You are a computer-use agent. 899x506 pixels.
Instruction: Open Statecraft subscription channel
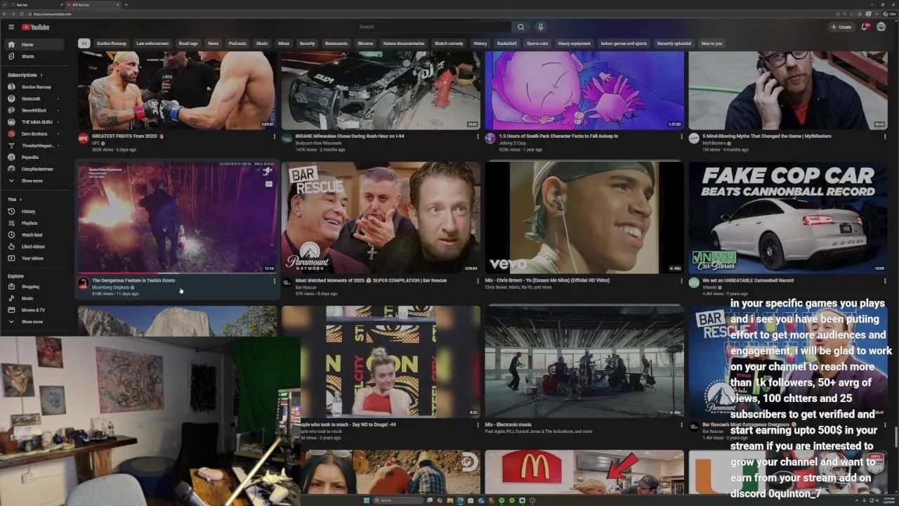35,98
